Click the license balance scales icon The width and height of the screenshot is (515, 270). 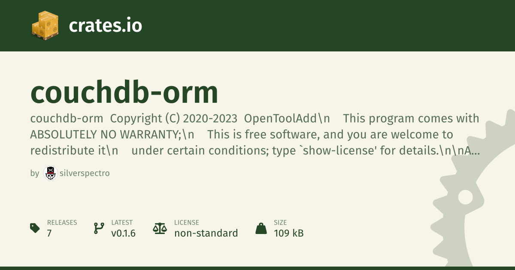160,228
